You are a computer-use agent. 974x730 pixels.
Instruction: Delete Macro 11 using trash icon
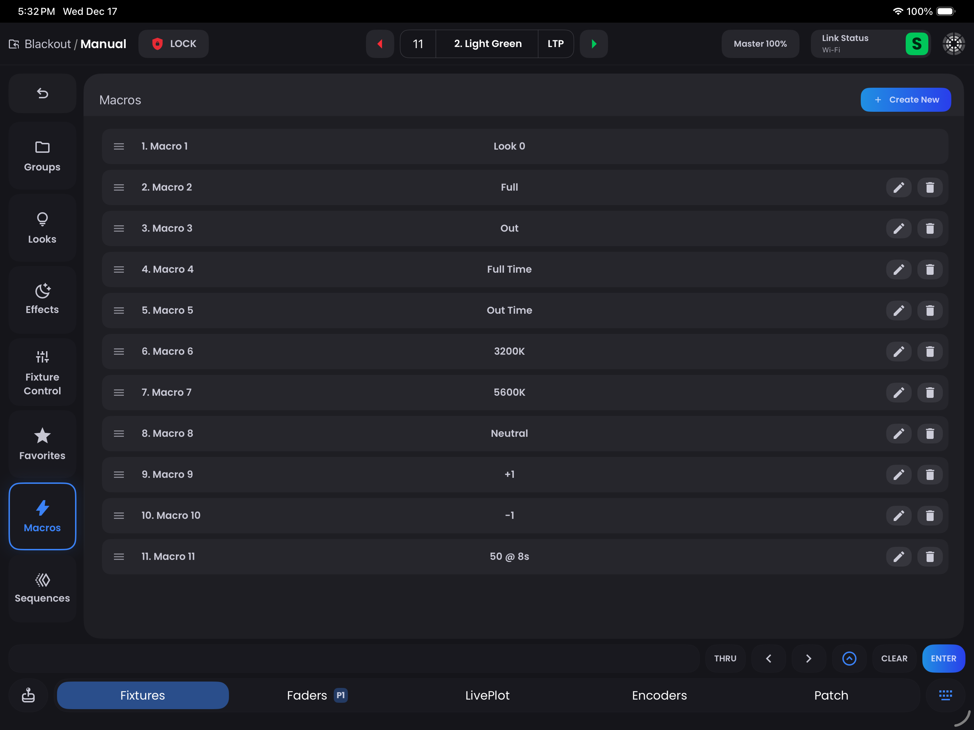tap(929, 557)
